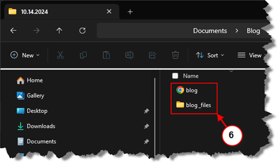278x163 pixels.
Task: Click the Paste clipboard icon
Action: click(107, 55)
